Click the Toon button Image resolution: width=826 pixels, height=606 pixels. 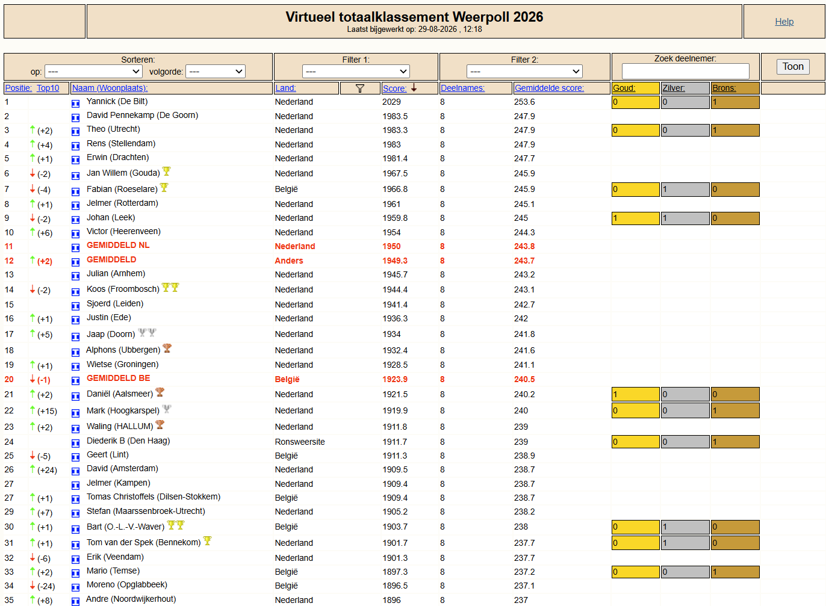(x=793, y=67)
